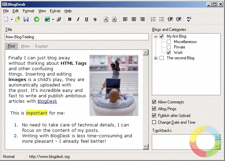Click the http://www.blogdesk.org status bar text
Viewport: 225px width, 161px height.
pos(49,157)
